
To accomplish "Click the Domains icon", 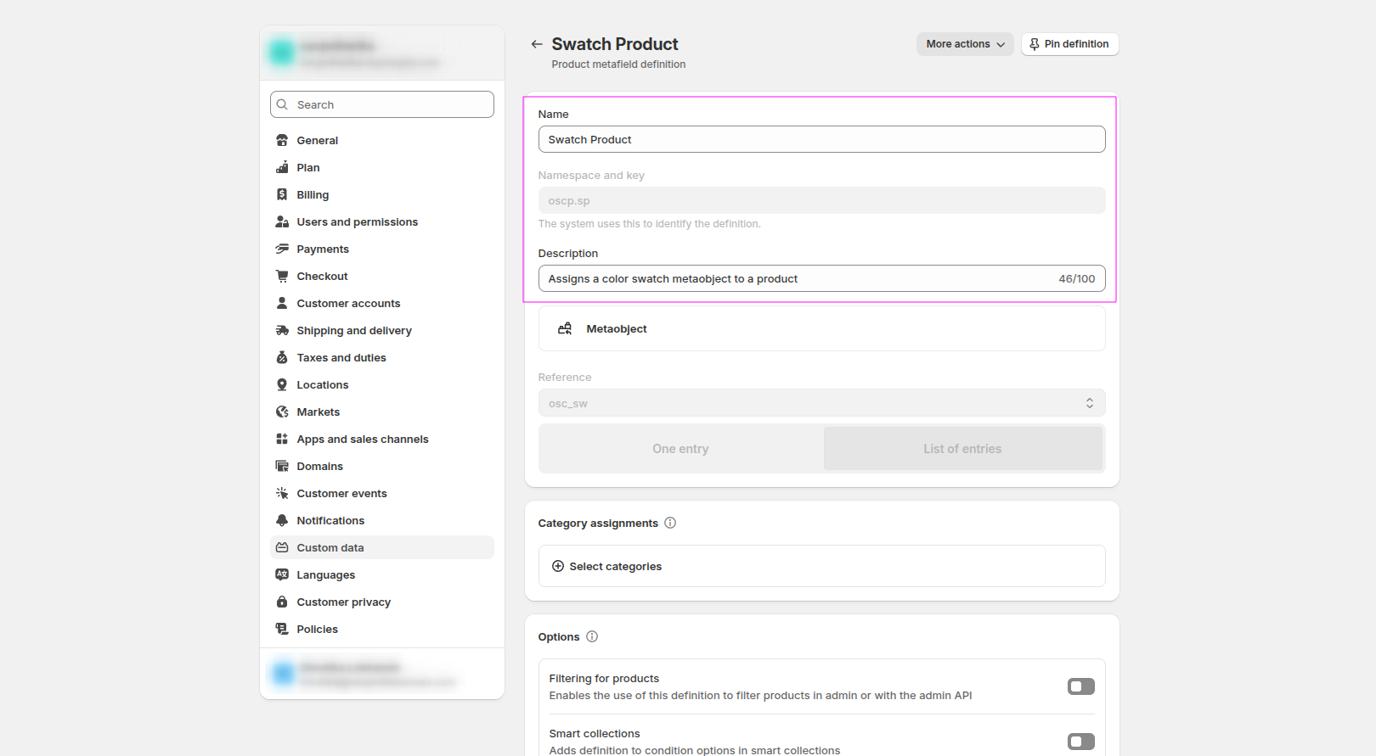I will pyautogui.click(x=282, y=466).
